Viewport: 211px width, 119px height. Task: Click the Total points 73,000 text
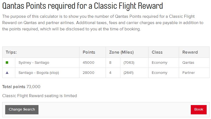[x=21, y=87]
